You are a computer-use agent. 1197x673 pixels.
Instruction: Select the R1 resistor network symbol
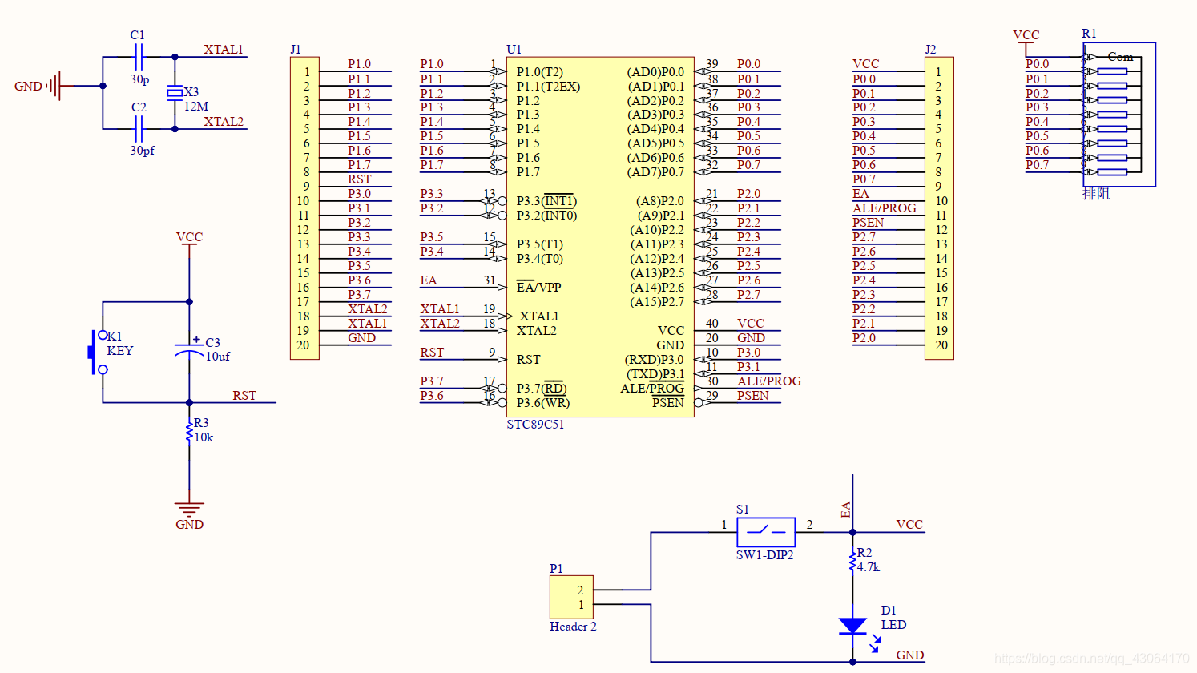pos(1119,115)
